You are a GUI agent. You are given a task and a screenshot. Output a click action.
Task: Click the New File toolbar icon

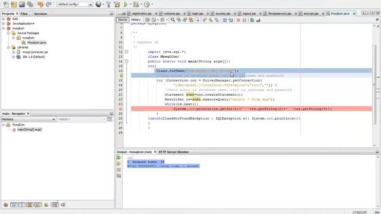coord(5,4)
